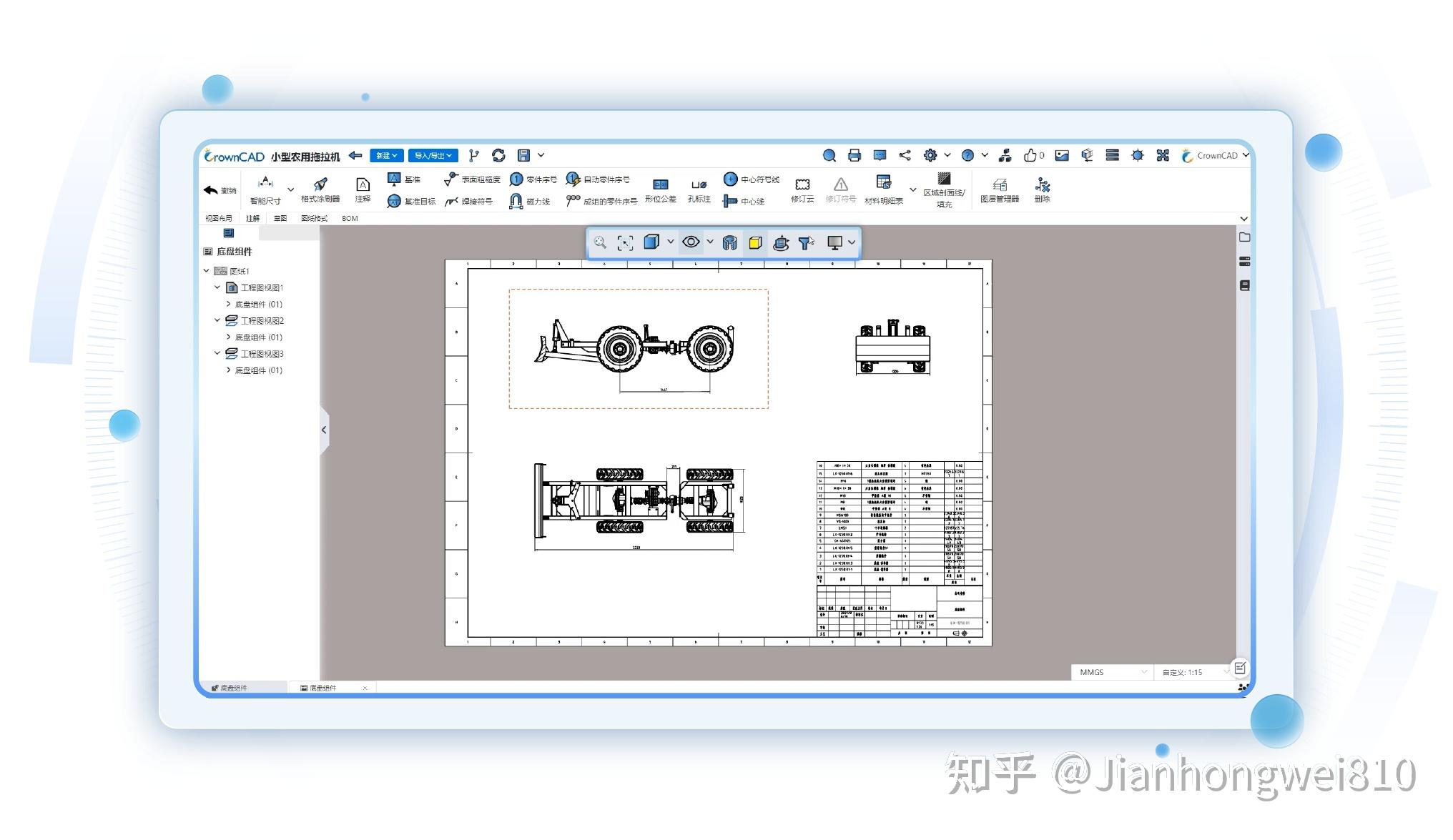This screenshot has height=840, width=1453.
Task: Add a 中心线 centerline
Action: tap(747, 201)
